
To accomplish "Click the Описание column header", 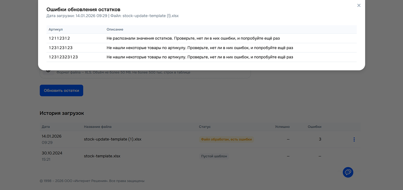I will click(115, 29).
